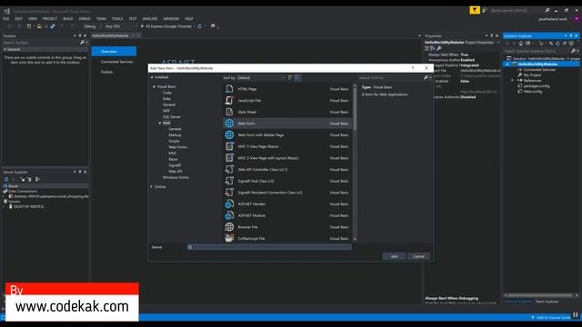
Task: Click the Overview button on project page
Action: pyautogui.click(x=114, y=51)
